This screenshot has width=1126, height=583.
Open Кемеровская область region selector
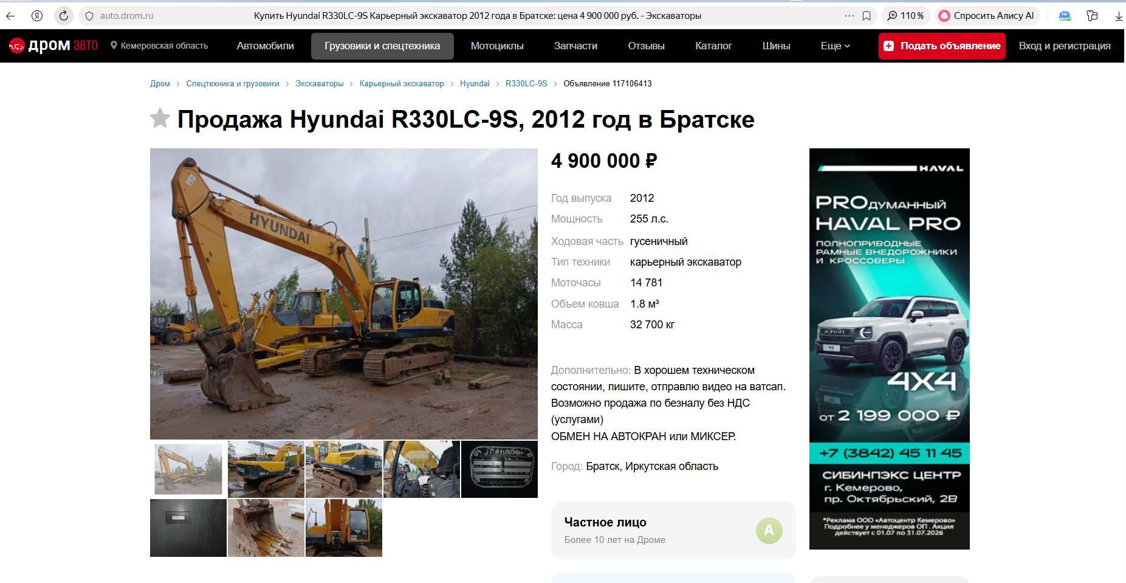click(159, 46)
